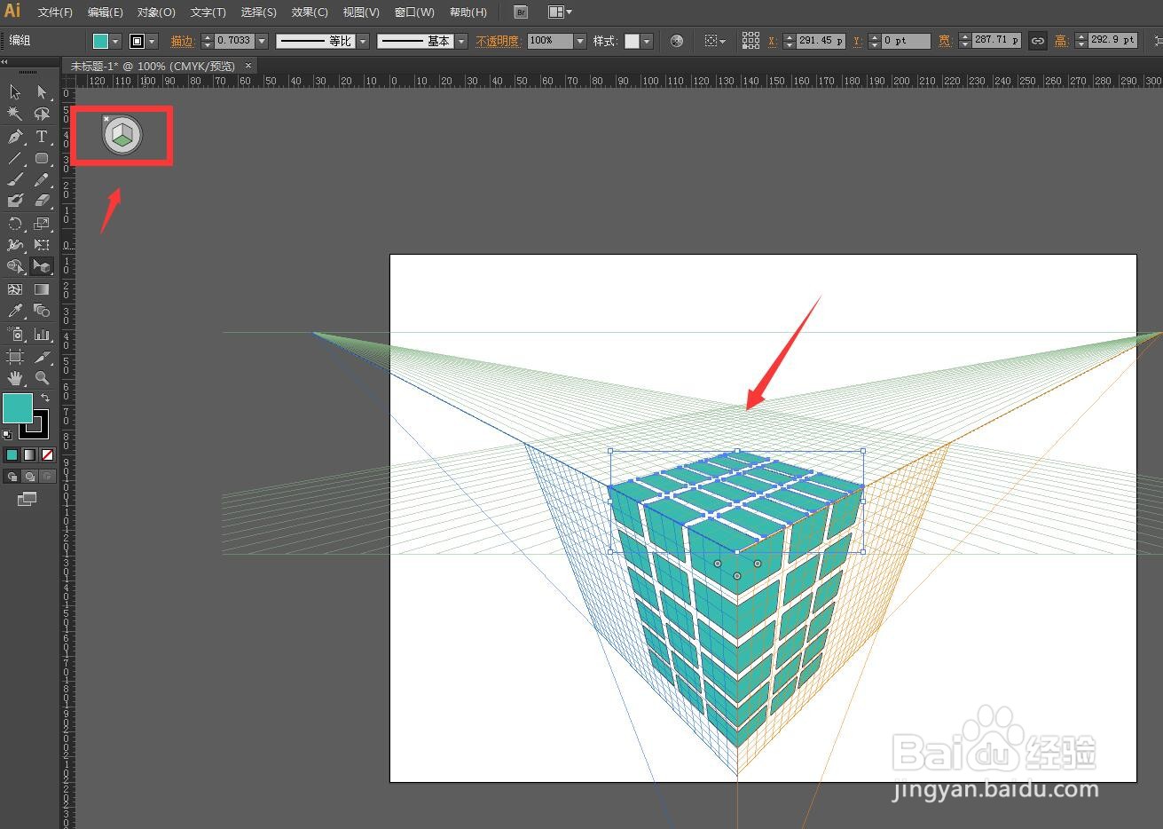1163x829 pixels.
Task: Launch Adobe Bridge with Br button
Action: click(521, 12)
